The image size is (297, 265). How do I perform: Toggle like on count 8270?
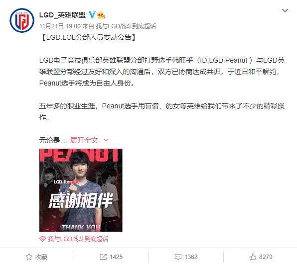266,257
